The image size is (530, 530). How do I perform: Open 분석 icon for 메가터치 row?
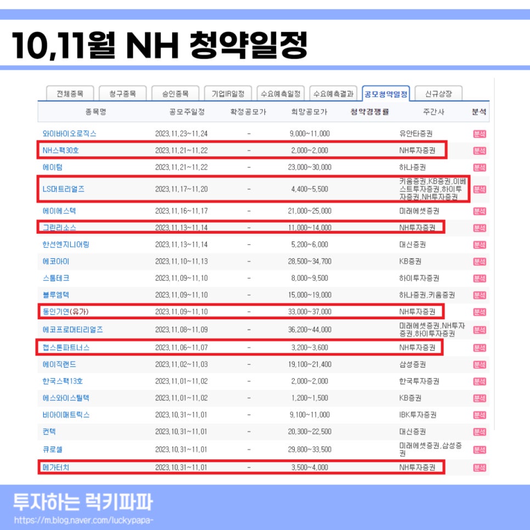click(x=480, y=468)
